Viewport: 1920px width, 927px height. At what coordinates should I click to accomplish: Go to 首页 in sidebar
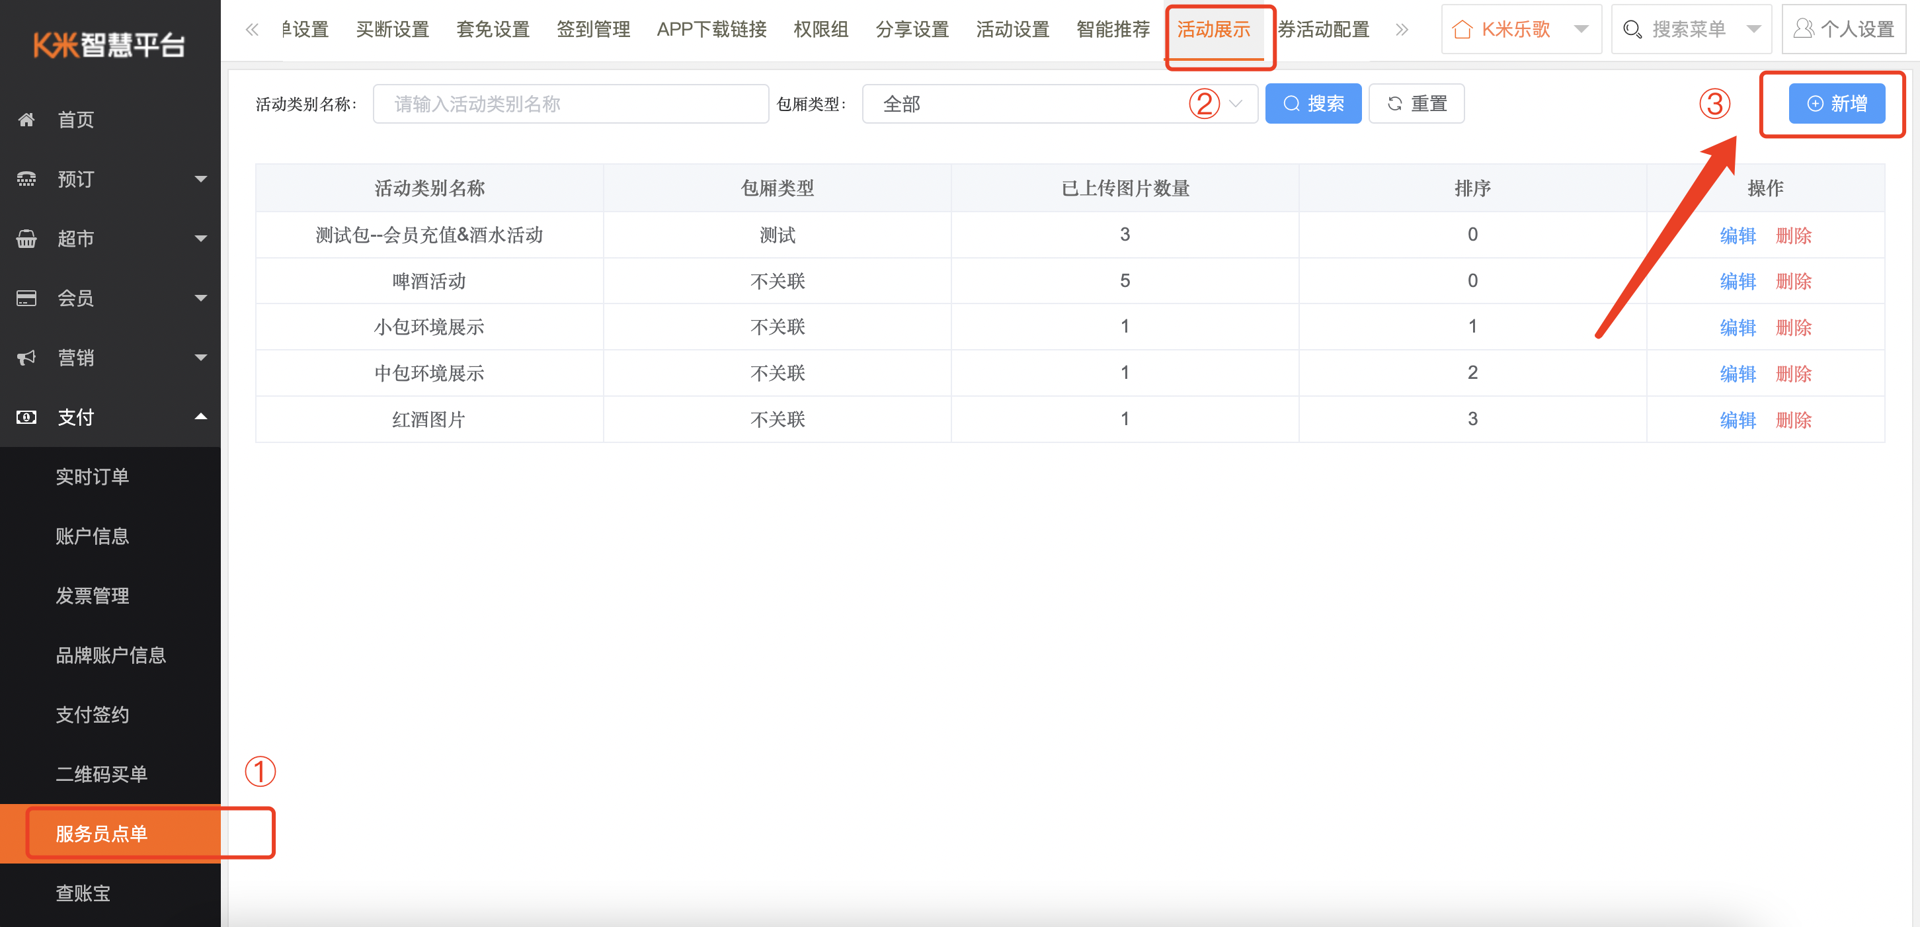[110, 119]
